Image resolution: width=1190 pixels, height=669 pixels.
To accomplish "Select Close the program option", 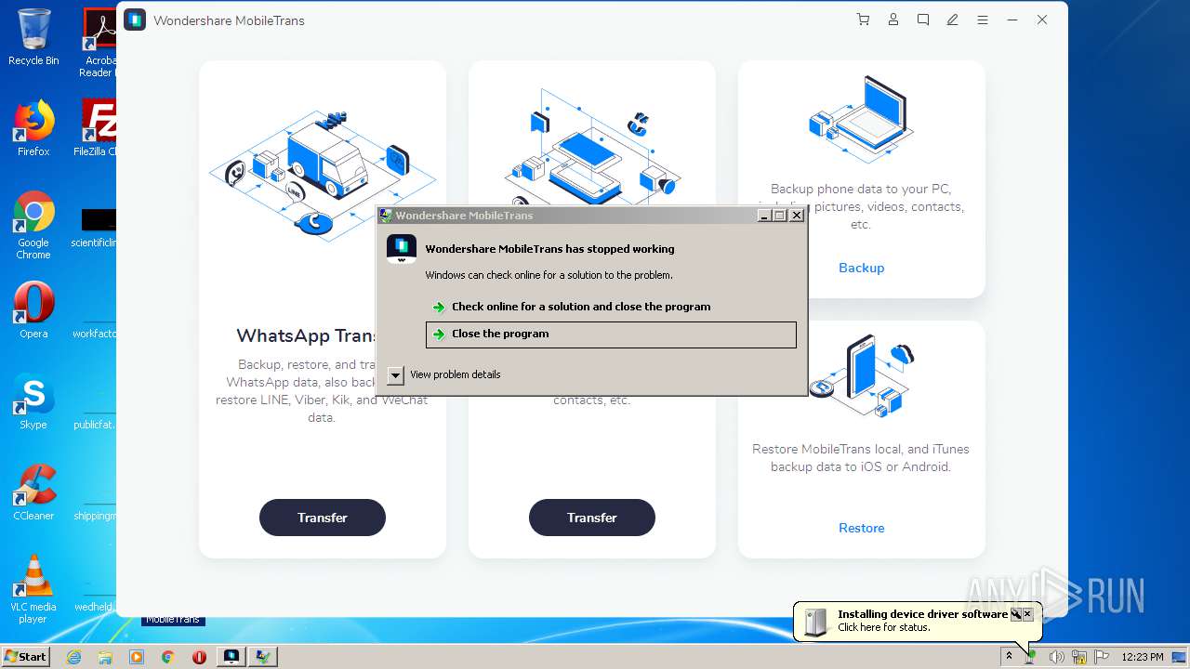I will click(611, 334).
